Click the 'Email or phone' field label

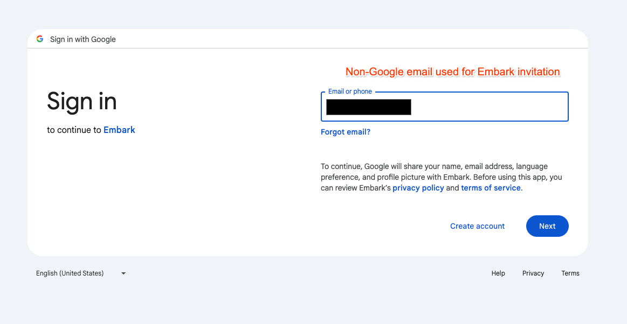tap(350, 91)
